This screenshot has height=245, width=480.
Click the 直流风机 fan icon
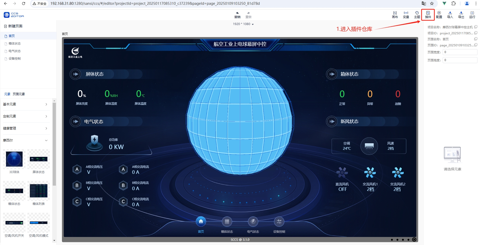pos(342,172)
